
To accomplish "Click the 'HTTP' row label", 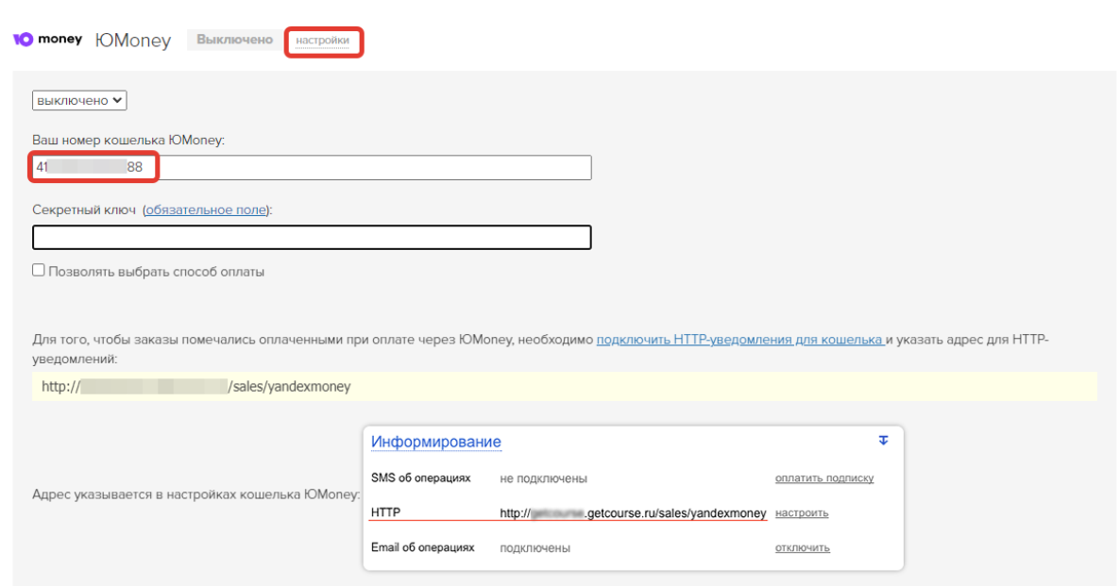I will click(x=385, y=512).
